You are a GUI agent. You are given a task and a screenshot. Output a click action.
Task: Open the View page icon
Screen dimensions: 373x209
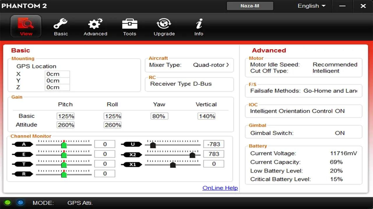pos(26,26)
